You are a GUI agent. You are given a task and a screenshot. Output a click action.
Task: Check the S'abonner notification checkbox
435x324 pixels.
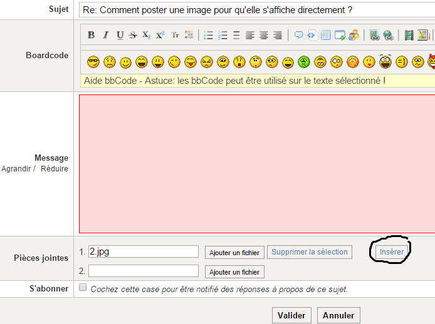(83, 287)
